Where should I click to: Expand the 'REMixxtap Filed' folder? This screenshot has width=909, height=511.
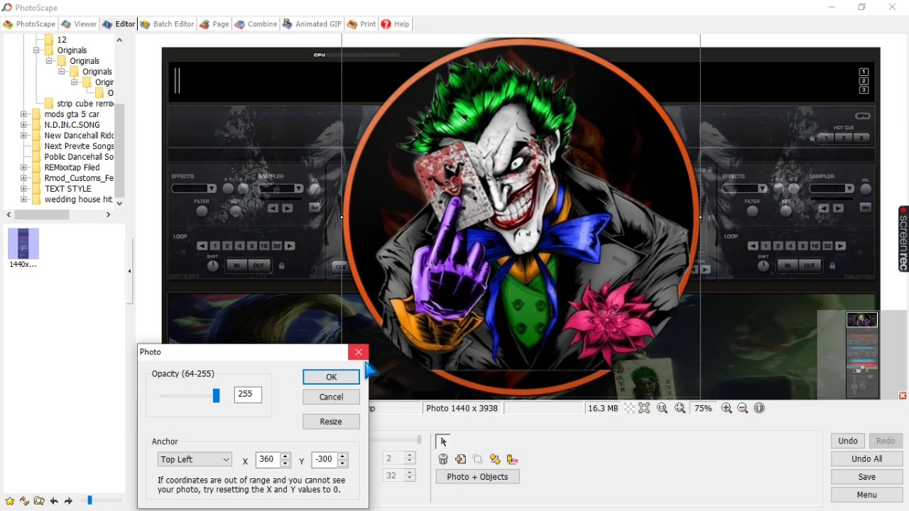[x=24, y=167]
